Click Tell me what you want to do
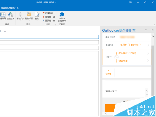This screenshot has width=156, height=117. pos(10,8)
